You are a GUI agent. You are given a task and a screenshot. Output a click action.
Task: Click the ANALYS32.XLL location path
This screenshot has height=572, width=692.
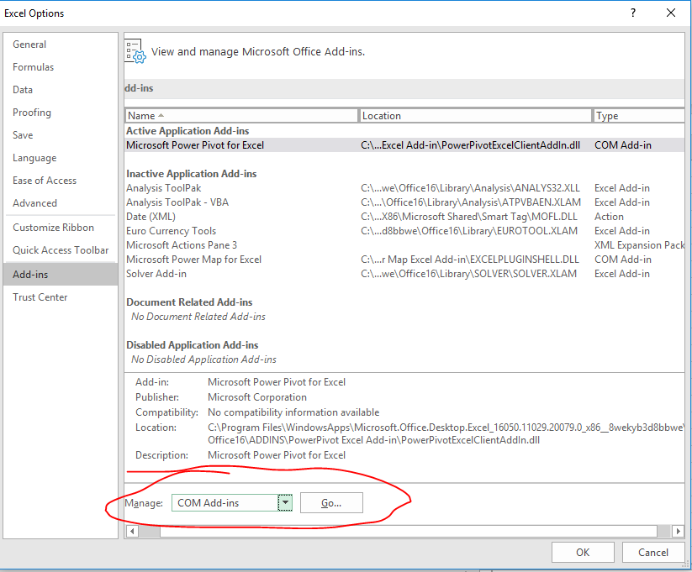point(471,188)
